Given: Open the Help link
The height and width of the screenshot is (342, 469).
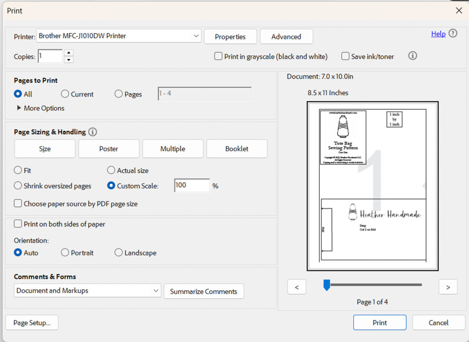Looking at the screenshot, I should (x=438, y=34).
